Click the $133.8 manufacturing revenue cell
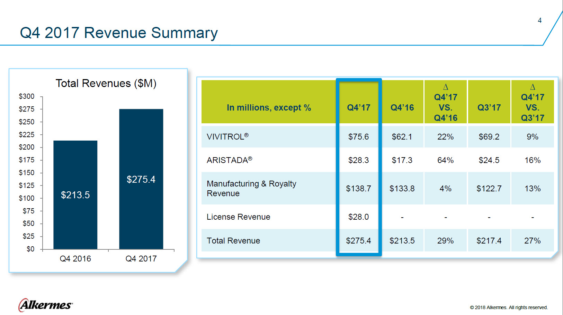The width and height of the screenshot is (563, 315). point(402,189)
